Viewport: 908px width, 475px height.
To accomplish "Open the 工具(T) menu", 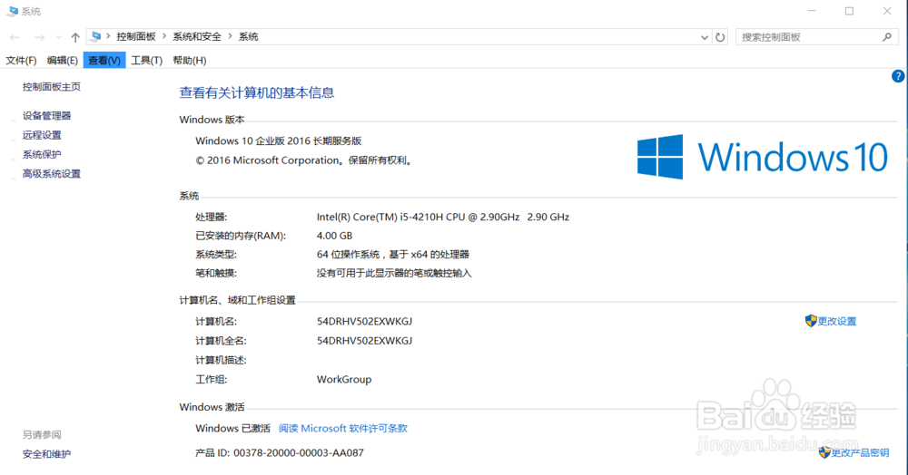I will tap(146, 60).
